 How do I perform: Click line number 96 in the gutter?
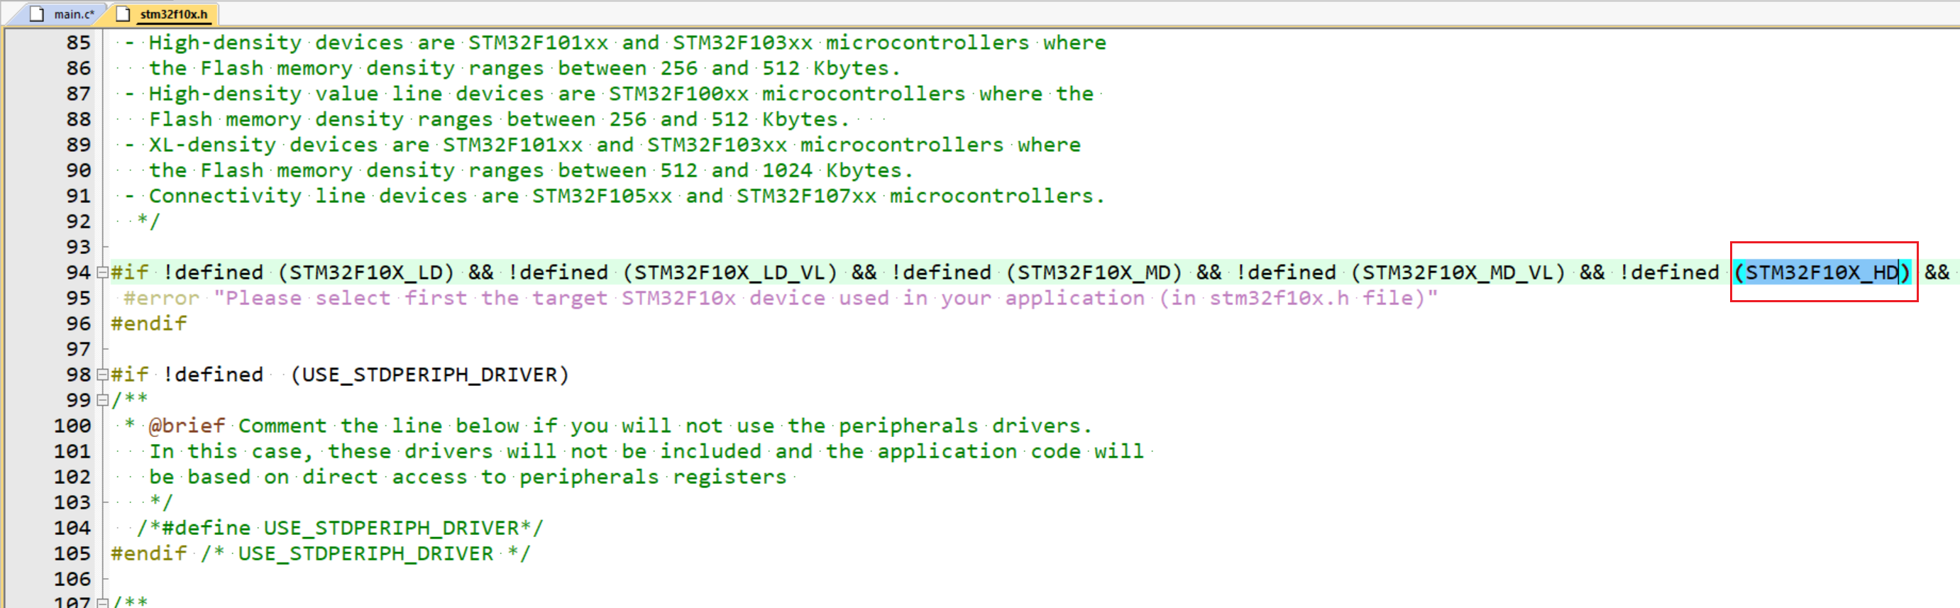[77, 324]
